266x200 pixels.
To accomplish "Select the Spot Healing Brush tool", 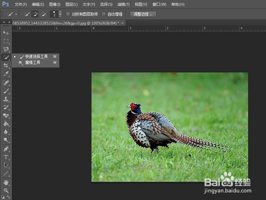I will pyautogui.click(x=6, y=83).
